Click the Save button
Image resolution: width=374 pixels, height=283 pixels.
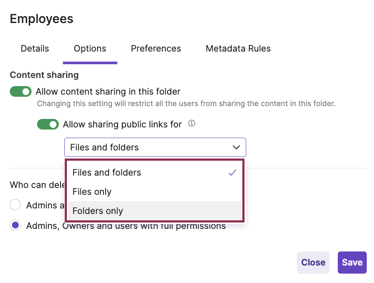(352, 263)
